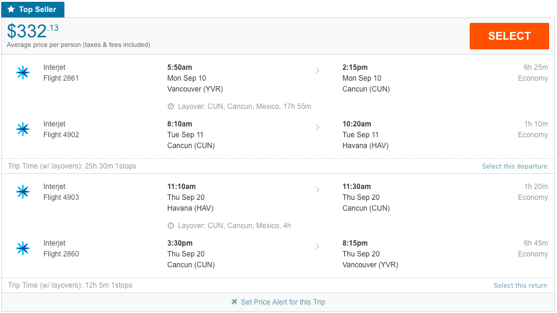This screenshot has height=313, width=557.
Task: Click 'Flight 2861' text
Action: point(61,78)
